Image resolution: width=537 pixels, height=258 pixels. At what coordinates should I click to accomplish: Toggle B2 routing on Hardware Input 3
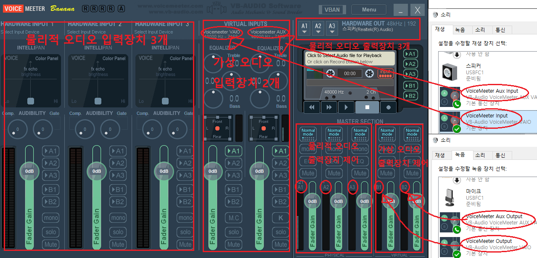click(x=185, y=202)
